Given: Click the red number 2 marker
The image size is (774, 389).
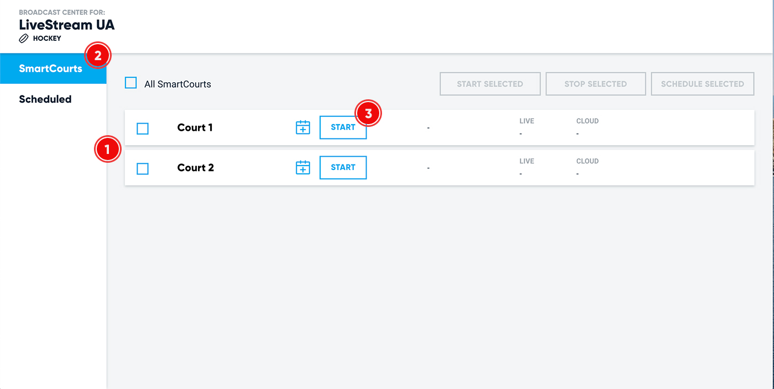Looking at the screenshot, I should (98, 56).
